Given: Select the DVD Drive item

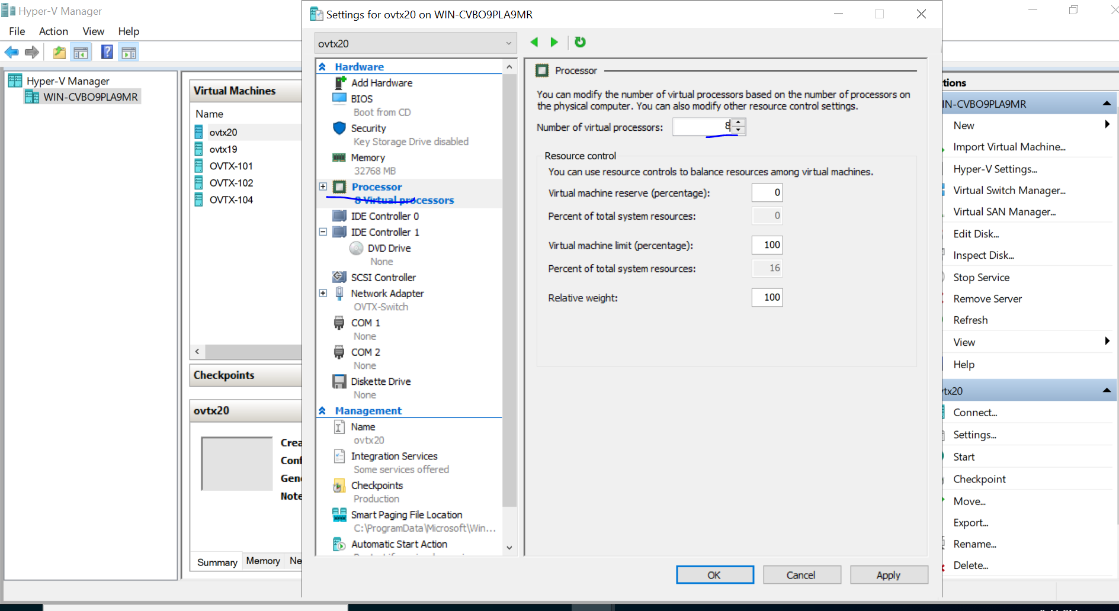Looking at the screenshot, I should (389, 248).
